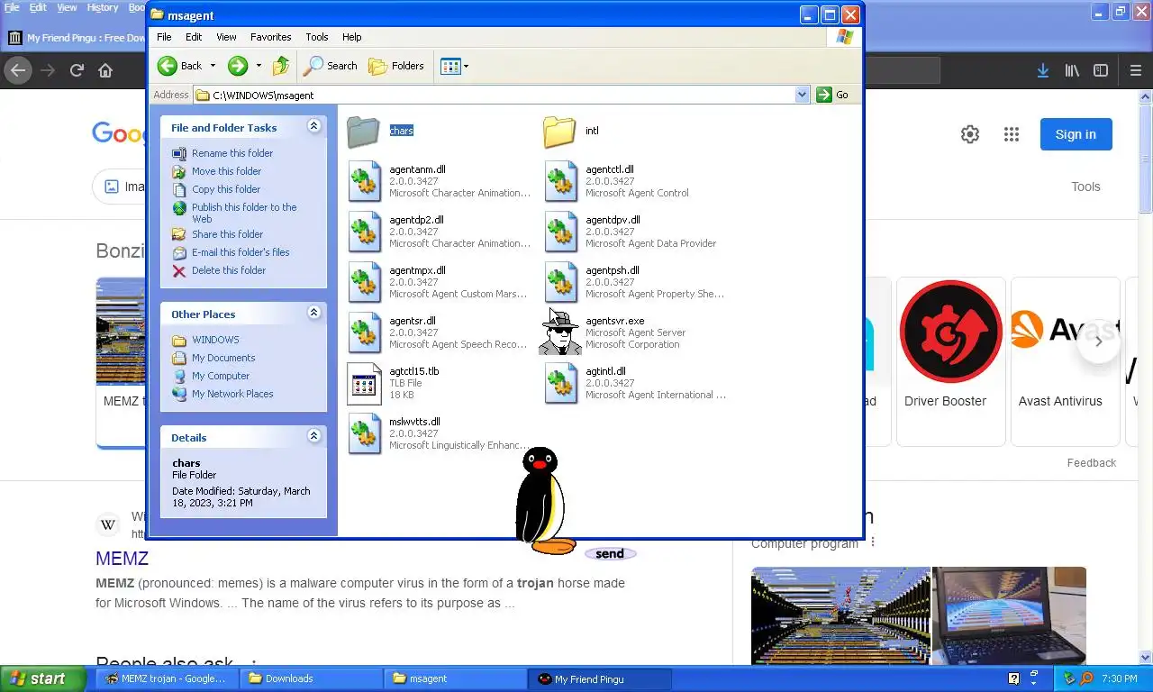Open the MEMZ Wikipedia result link

[x=122, y=559]
